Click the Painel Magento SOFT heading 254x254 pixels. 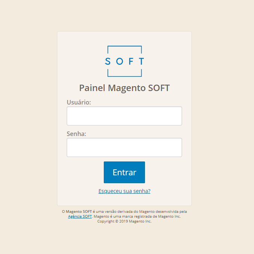(124, 88)
